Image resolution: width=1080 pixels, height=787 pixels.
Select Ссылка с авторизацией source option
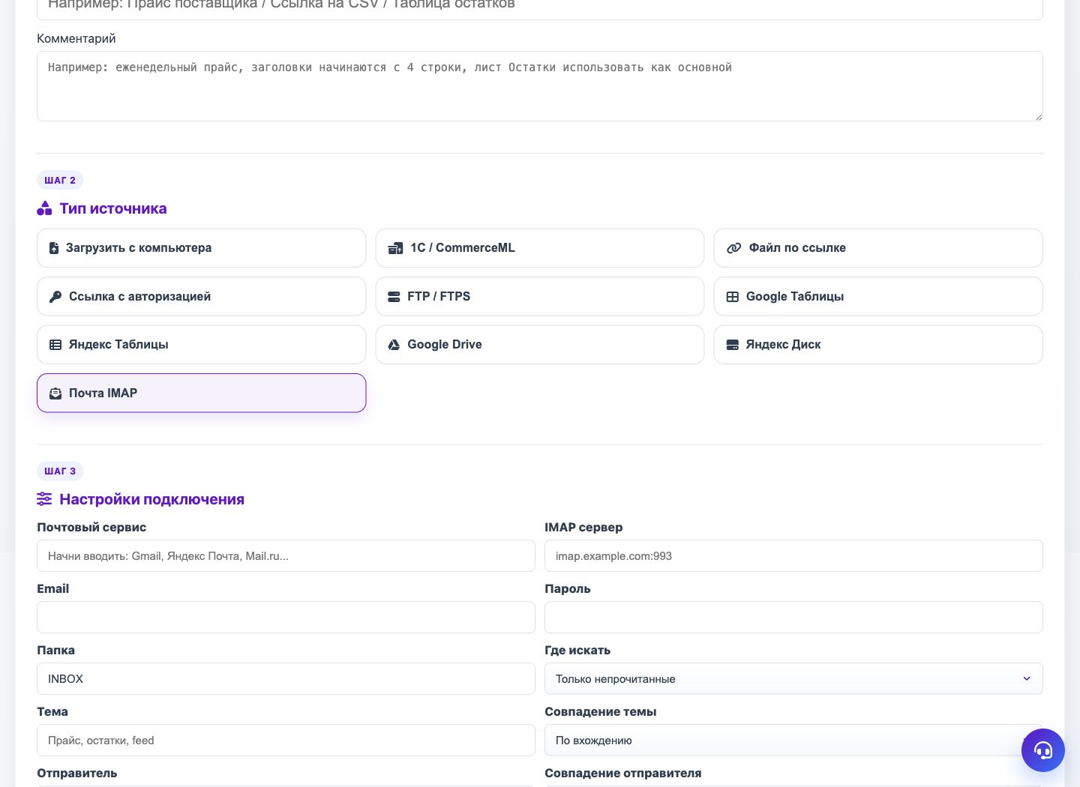201,297
